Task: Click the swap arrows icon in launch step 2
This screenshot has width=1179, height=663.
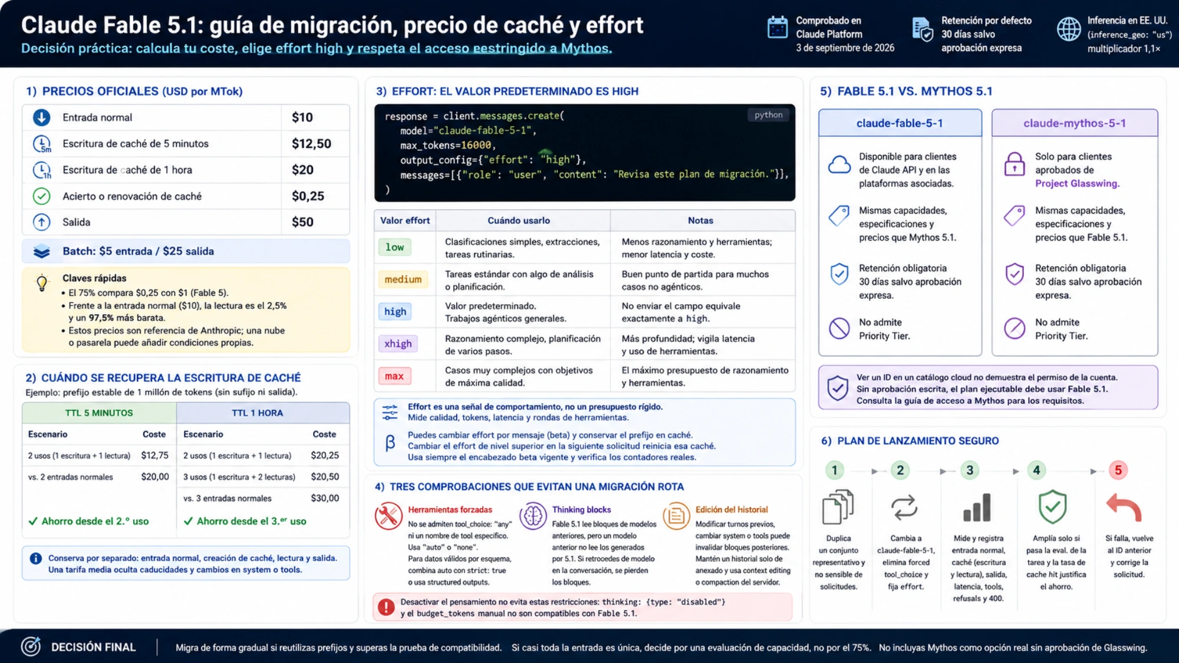Action: (904, 507)
